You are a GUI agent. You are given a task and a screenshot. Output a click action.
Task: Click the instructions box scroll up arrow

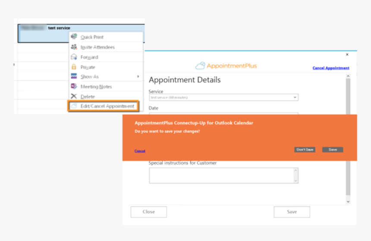point(296,170)
